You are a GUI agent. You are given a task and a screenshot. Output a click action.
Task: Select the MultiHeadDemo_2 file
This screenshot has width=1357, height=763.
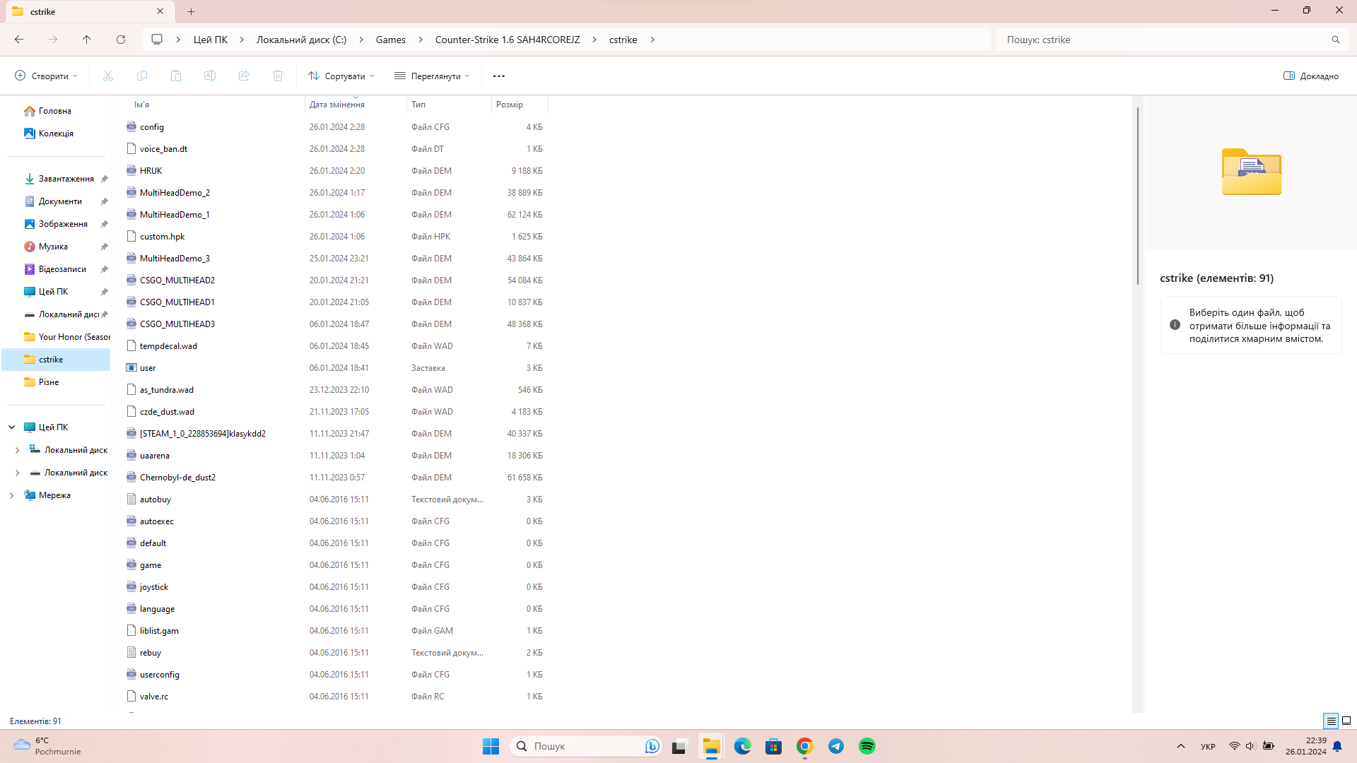tap(175, 193)
